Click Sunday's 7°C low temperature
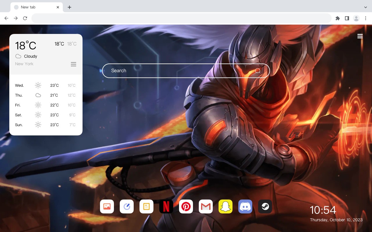 click(72, 125)
